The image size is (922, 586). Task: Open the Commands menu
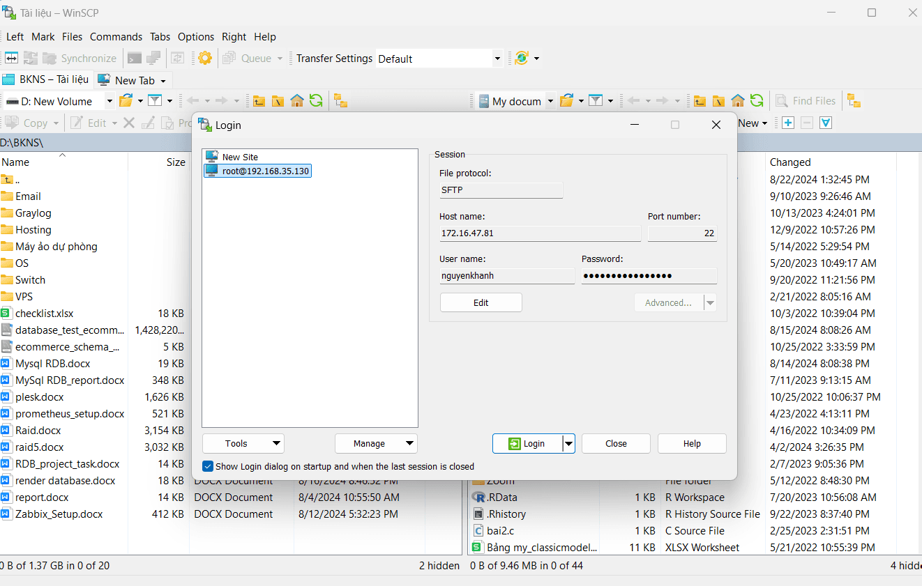tap(116, 36)
